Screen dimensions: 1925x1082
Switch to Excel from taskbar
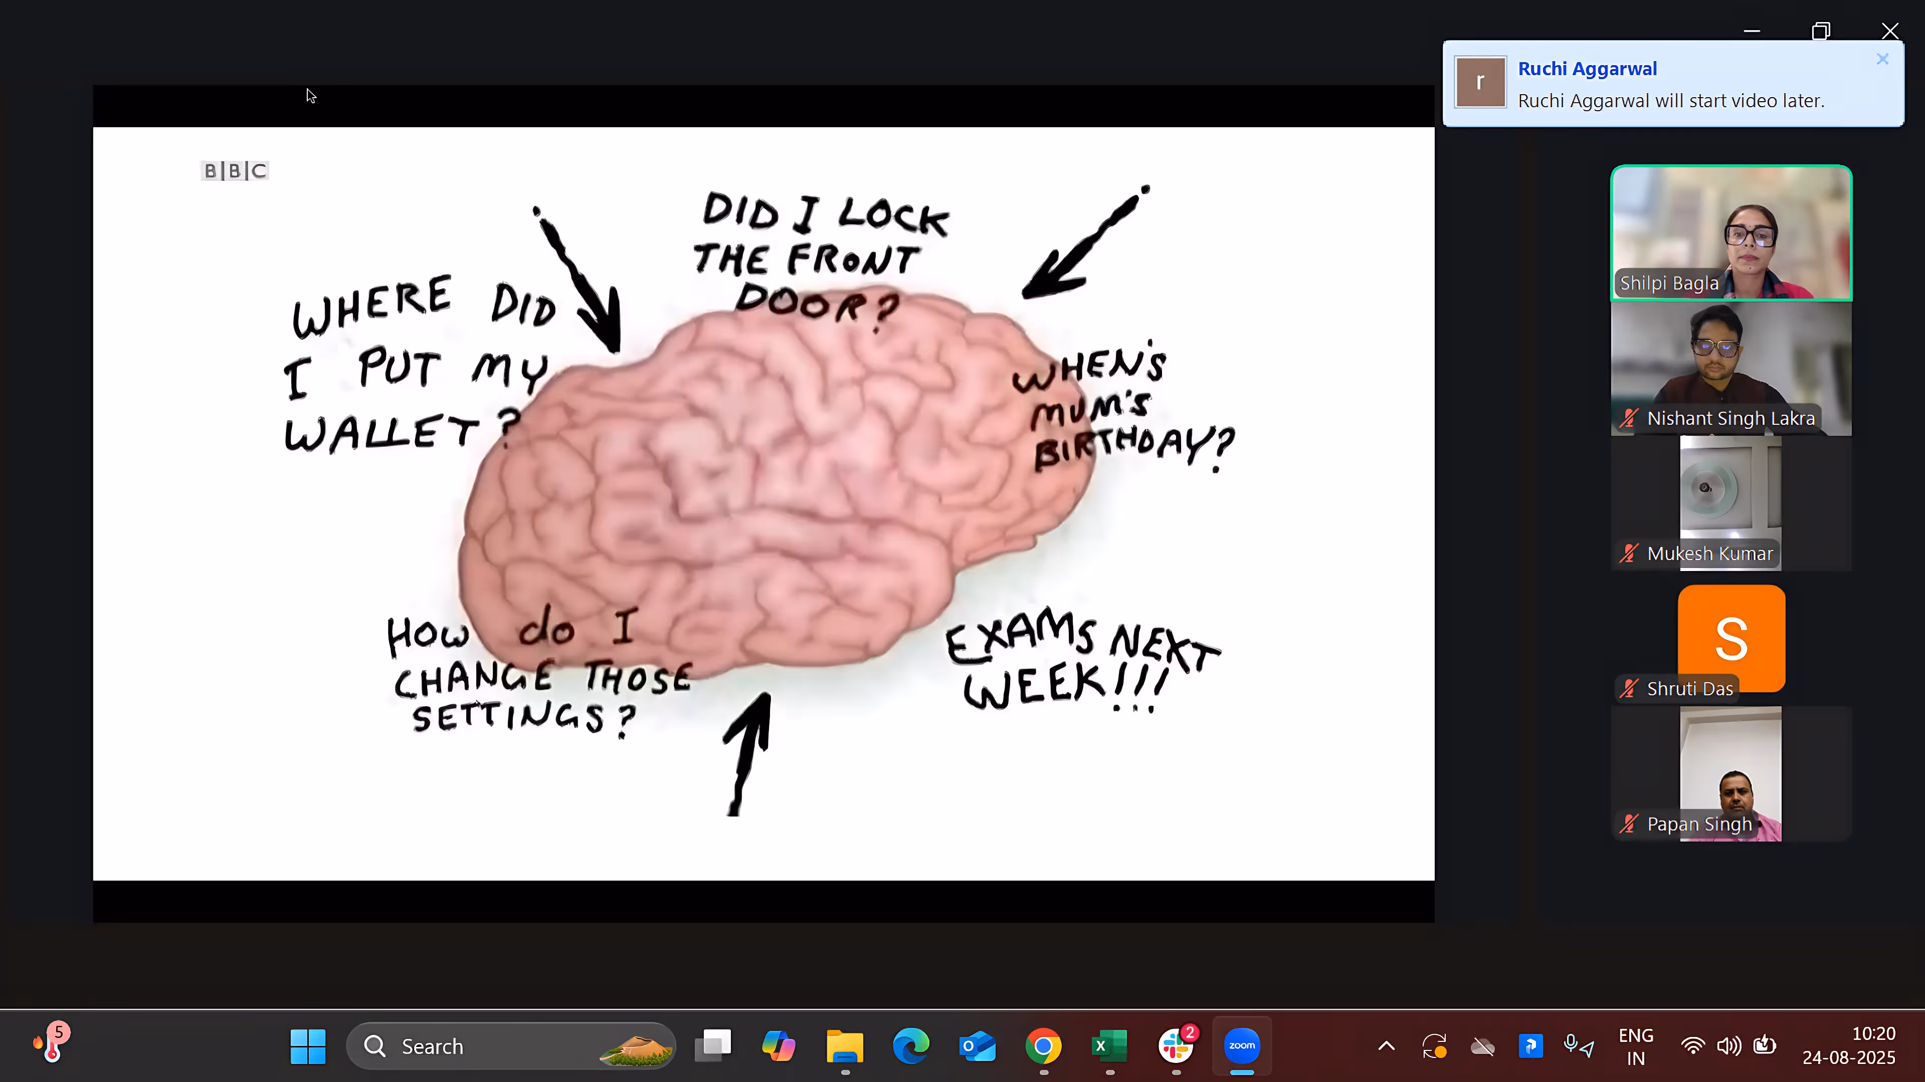coord(1110,1046)
